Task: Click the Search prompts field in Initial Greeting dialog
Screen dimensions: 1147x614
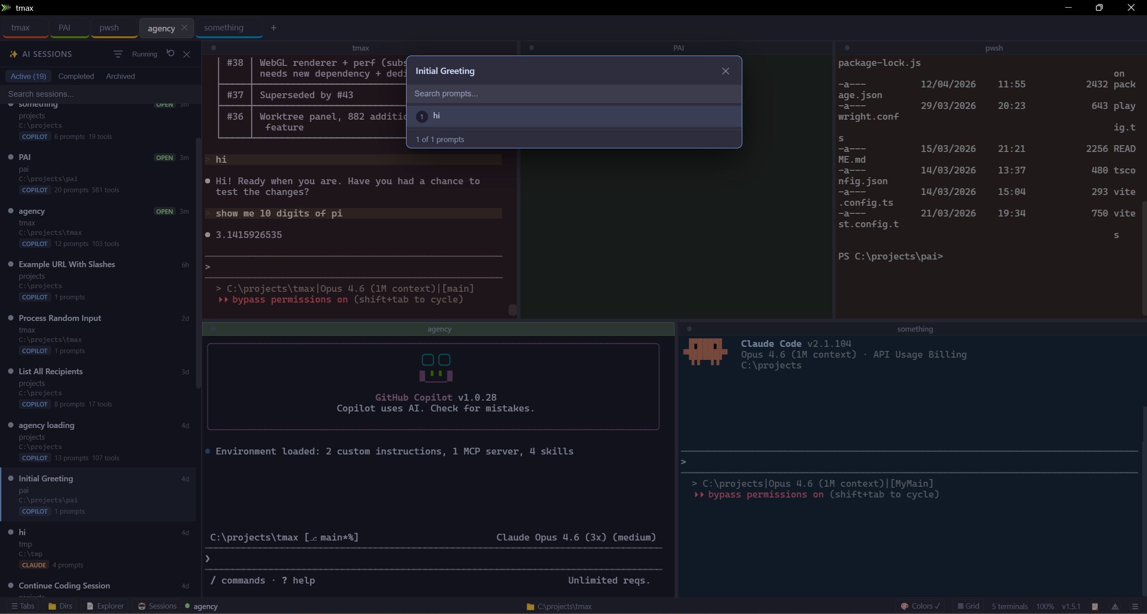Action: tap(574, 94)
